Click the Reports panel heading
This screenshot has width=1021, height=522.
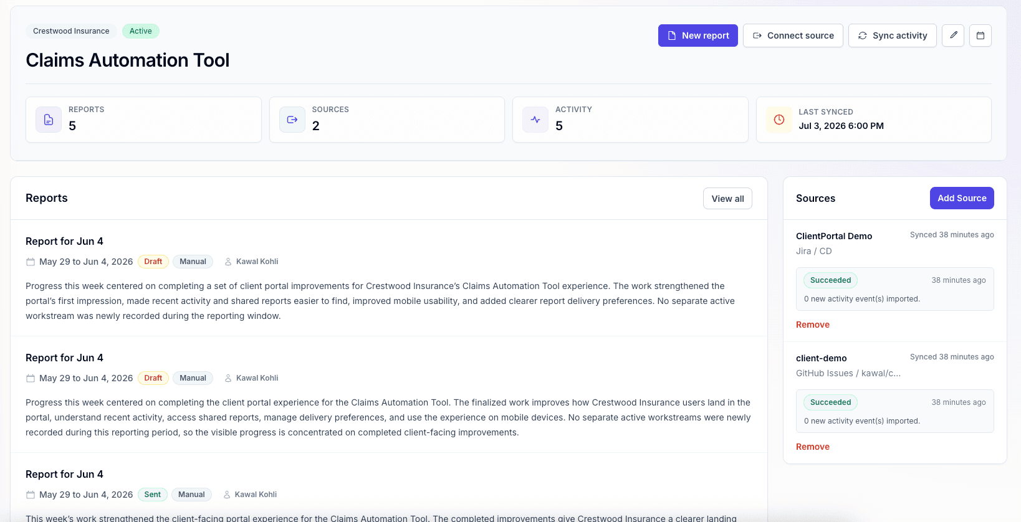coord(47,198)
